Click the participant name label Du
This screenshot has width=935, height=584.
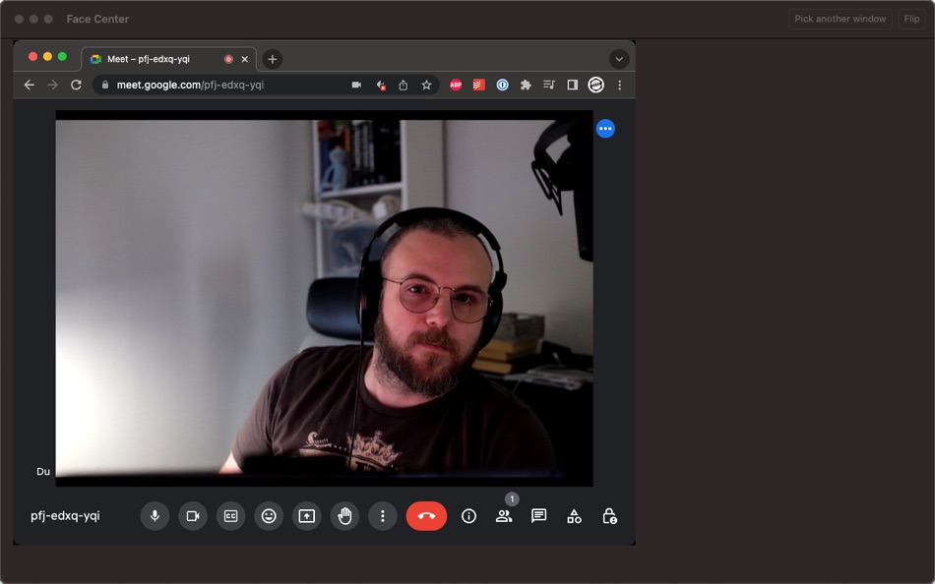(x=43, y=471)
